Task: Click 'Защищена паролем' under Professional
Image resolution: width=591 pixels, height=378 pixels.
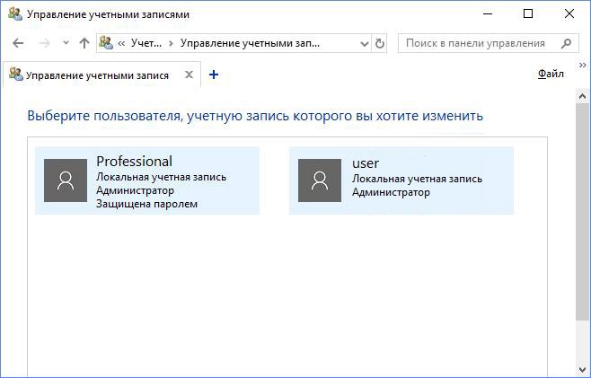Action: pyautogui.click(x=146, y=204)
